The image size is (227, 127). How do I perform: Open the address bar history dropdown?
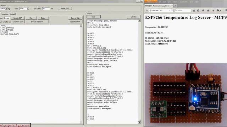coord(169,11)
